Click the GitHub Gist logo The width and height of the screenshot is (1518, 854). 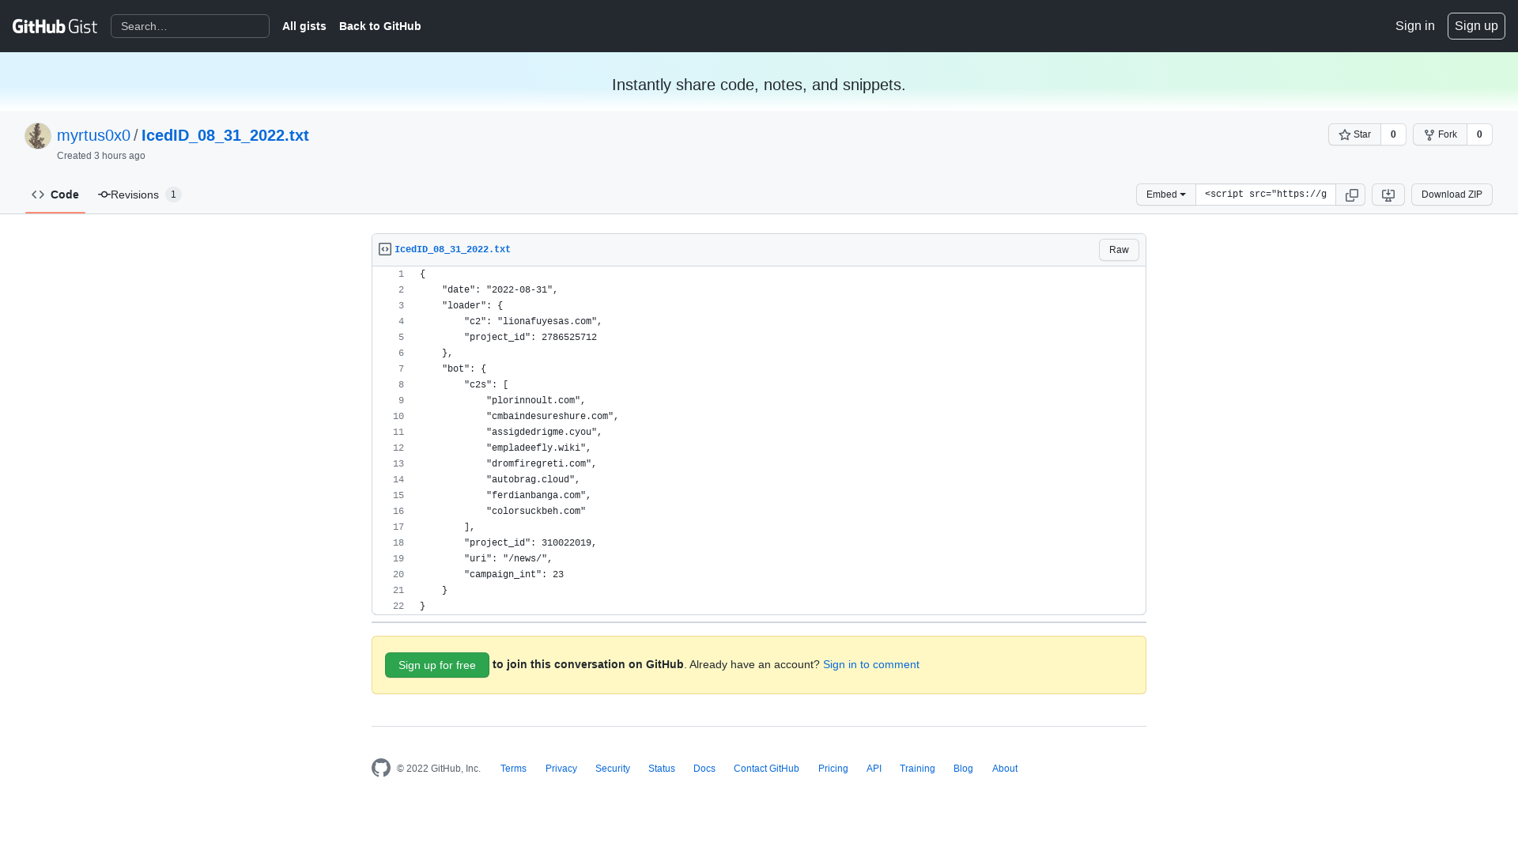point(55,26)
